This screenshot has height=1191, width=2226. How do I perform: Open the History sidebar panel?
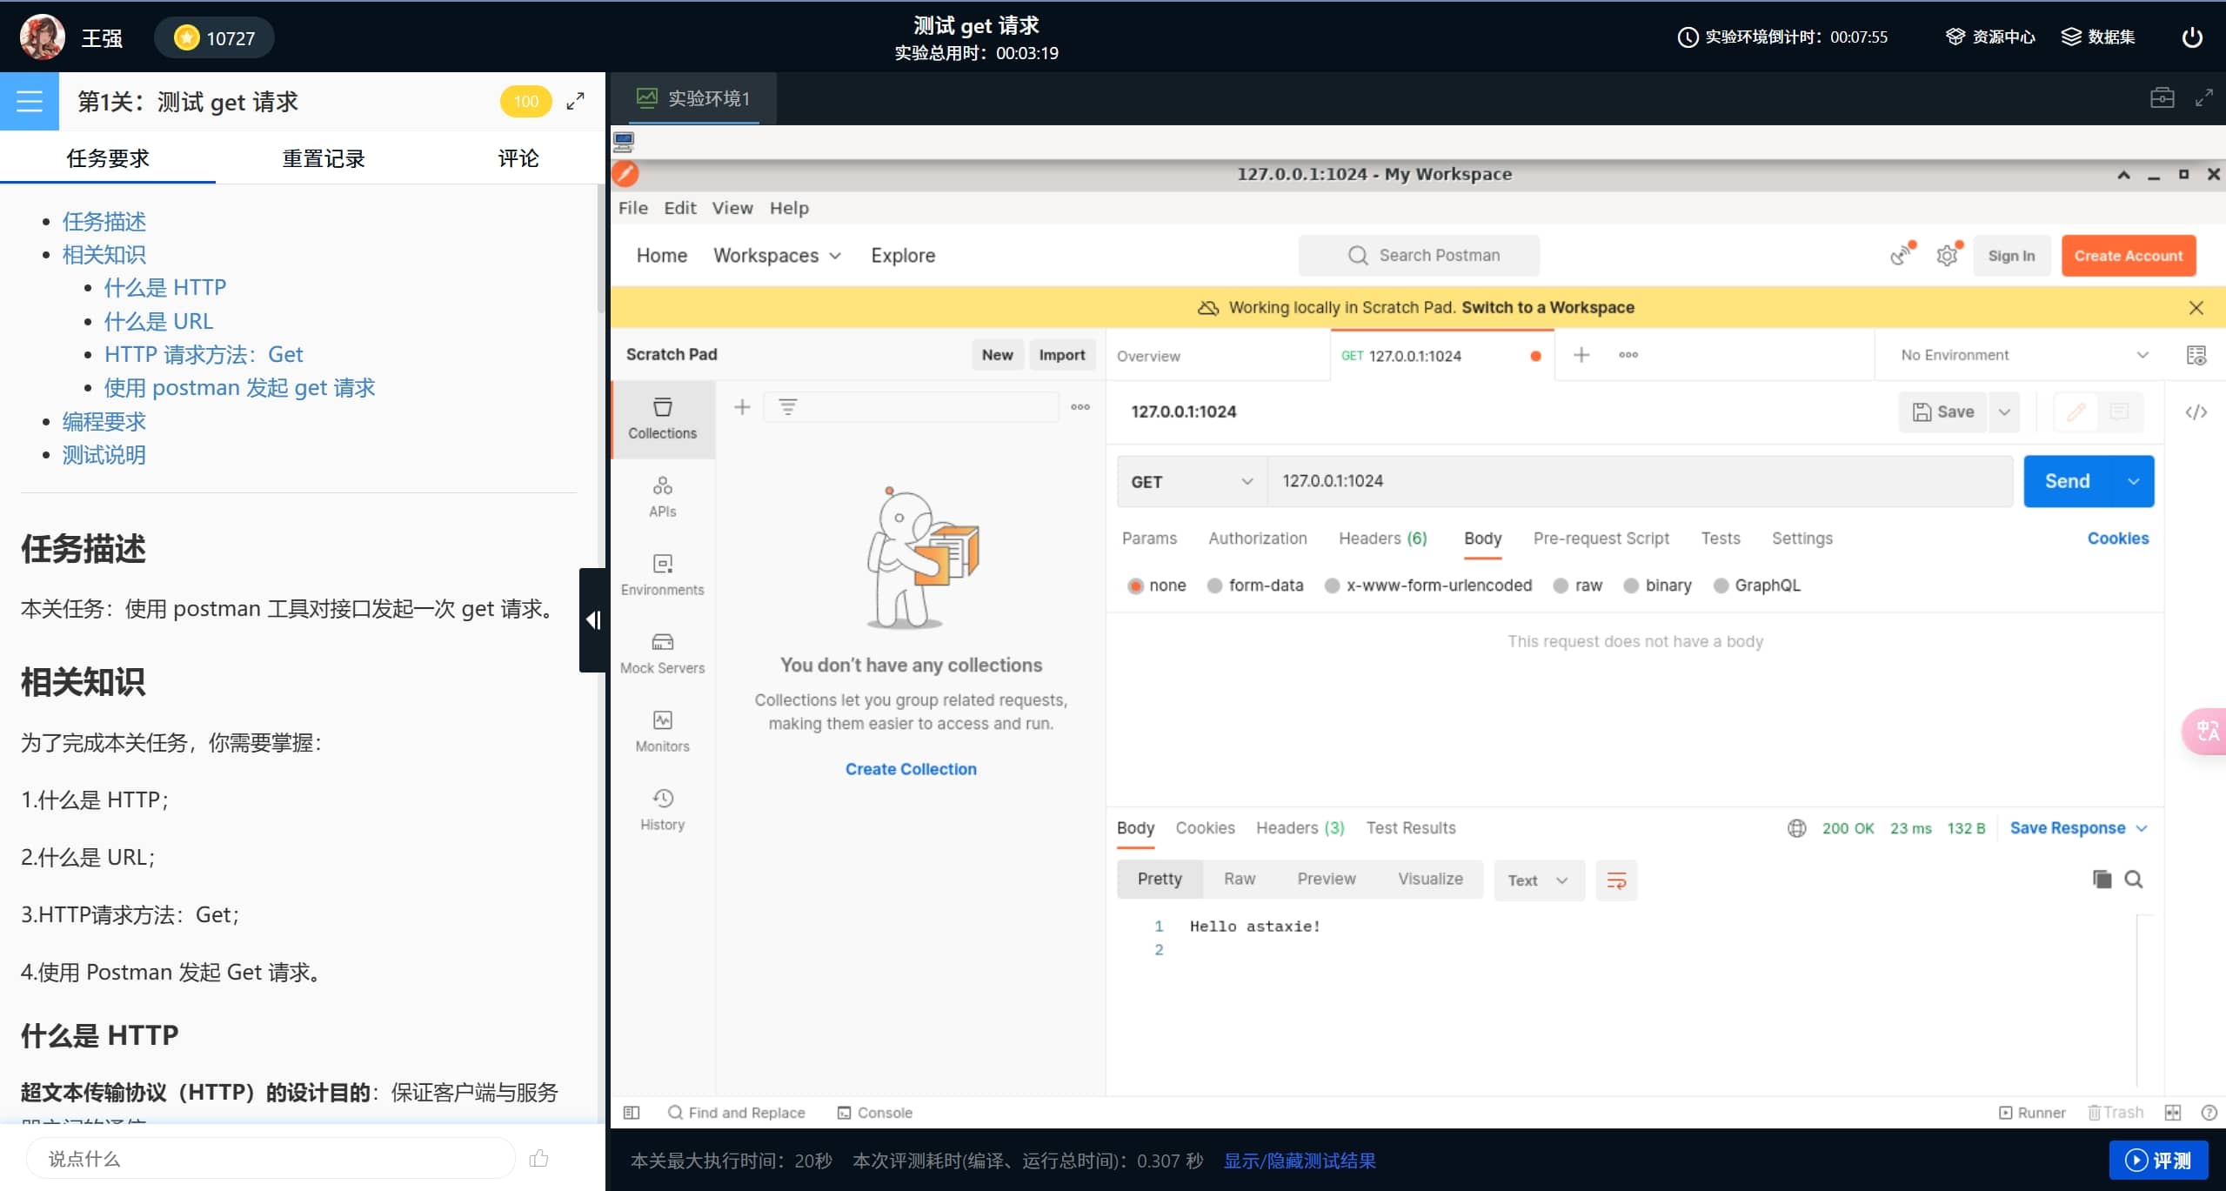662,810
